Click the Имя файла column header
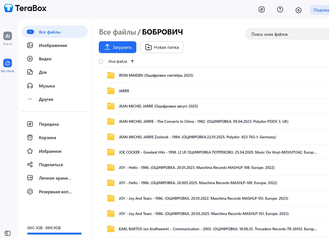329x238 pixels. (x=118, y=62)
